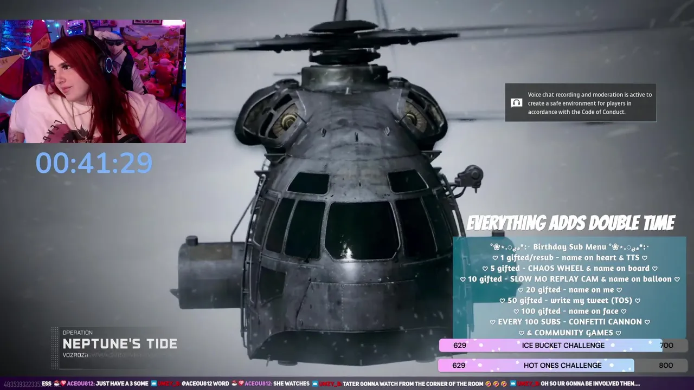Click 'OH SO UR GONNA BE INVOLVED THEN' message

point(590,383)
